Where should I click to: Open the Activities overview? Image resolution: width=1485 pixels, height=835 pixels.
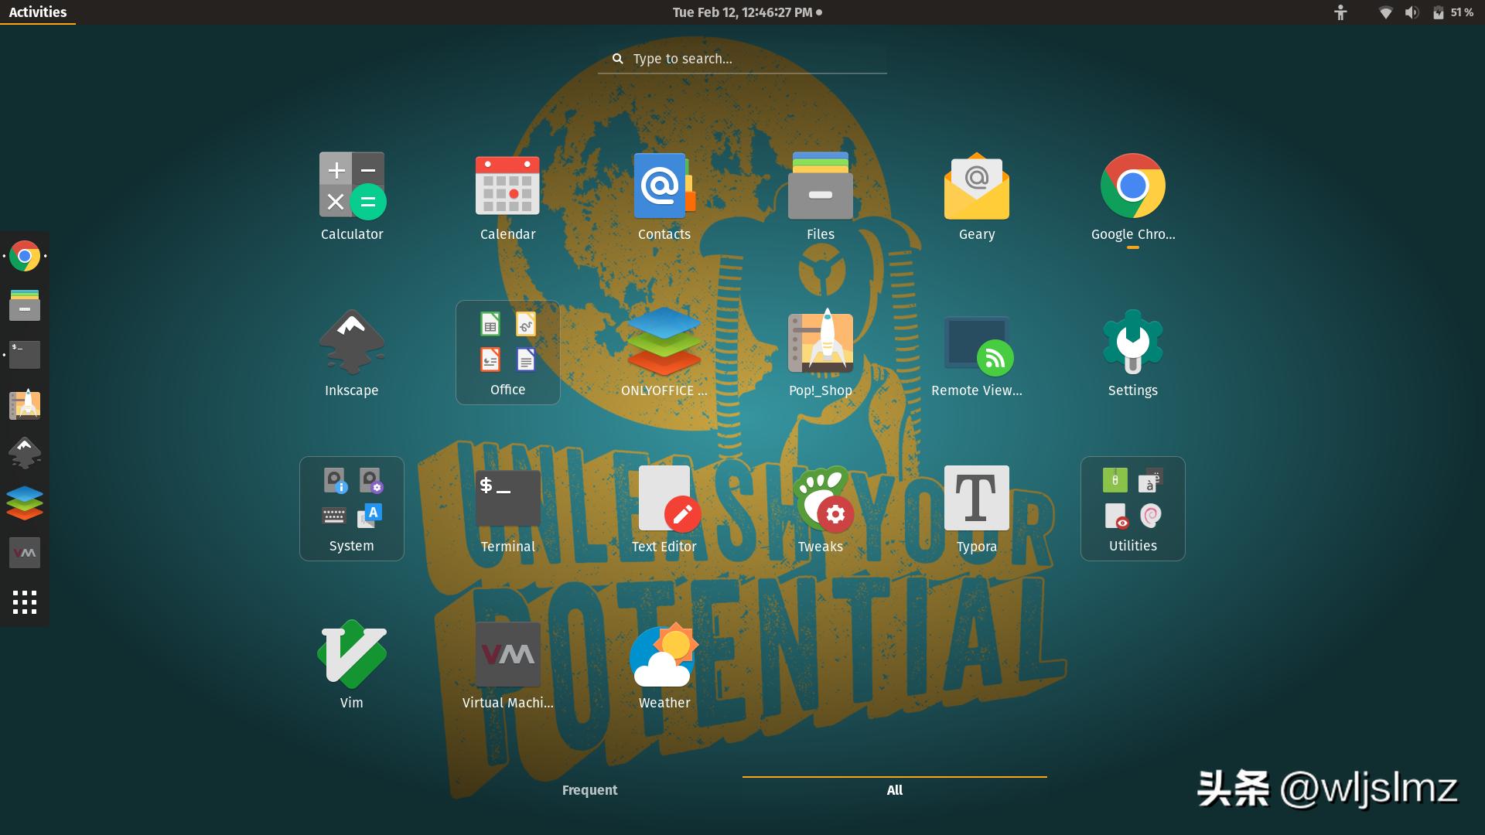[x=36, y=12]
